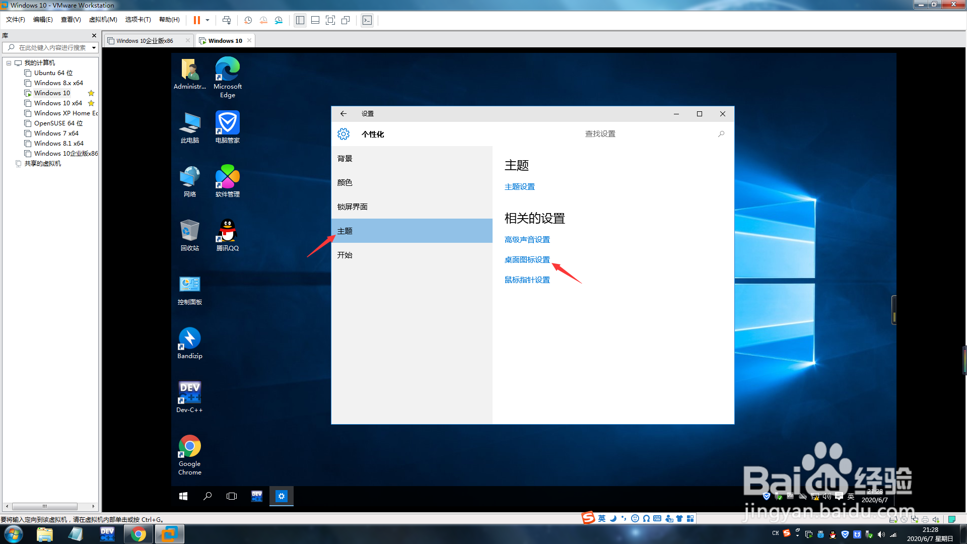Viewport: 967px width, 544px height.
Task: Click the revert to snapshot icon
Action: [x=263, y=20]
